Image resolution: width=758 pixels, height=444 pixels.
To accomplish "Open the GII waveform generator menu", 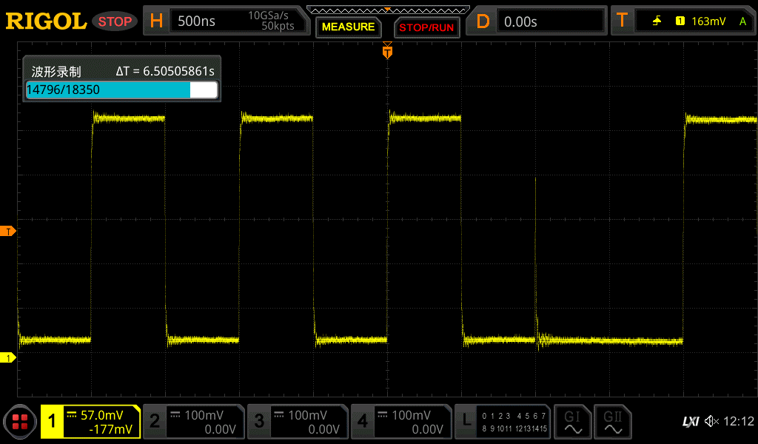I will pyautogui.click(x=613, y=421).
